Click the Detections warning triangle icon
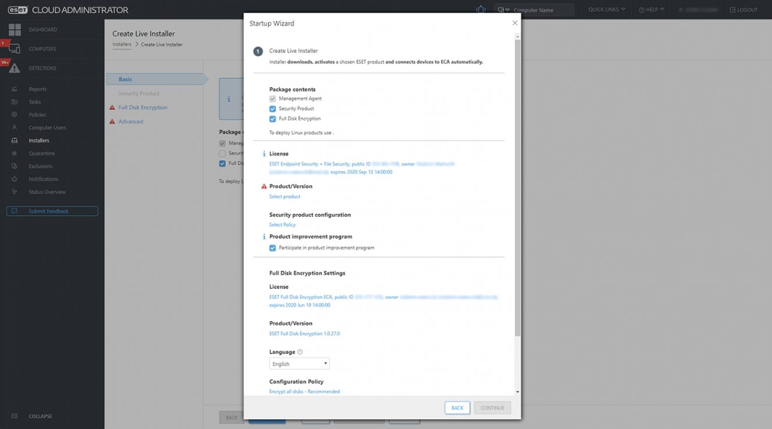Image resolution: width=772 pixels, height=429 pixels. [x=15, y=69]
